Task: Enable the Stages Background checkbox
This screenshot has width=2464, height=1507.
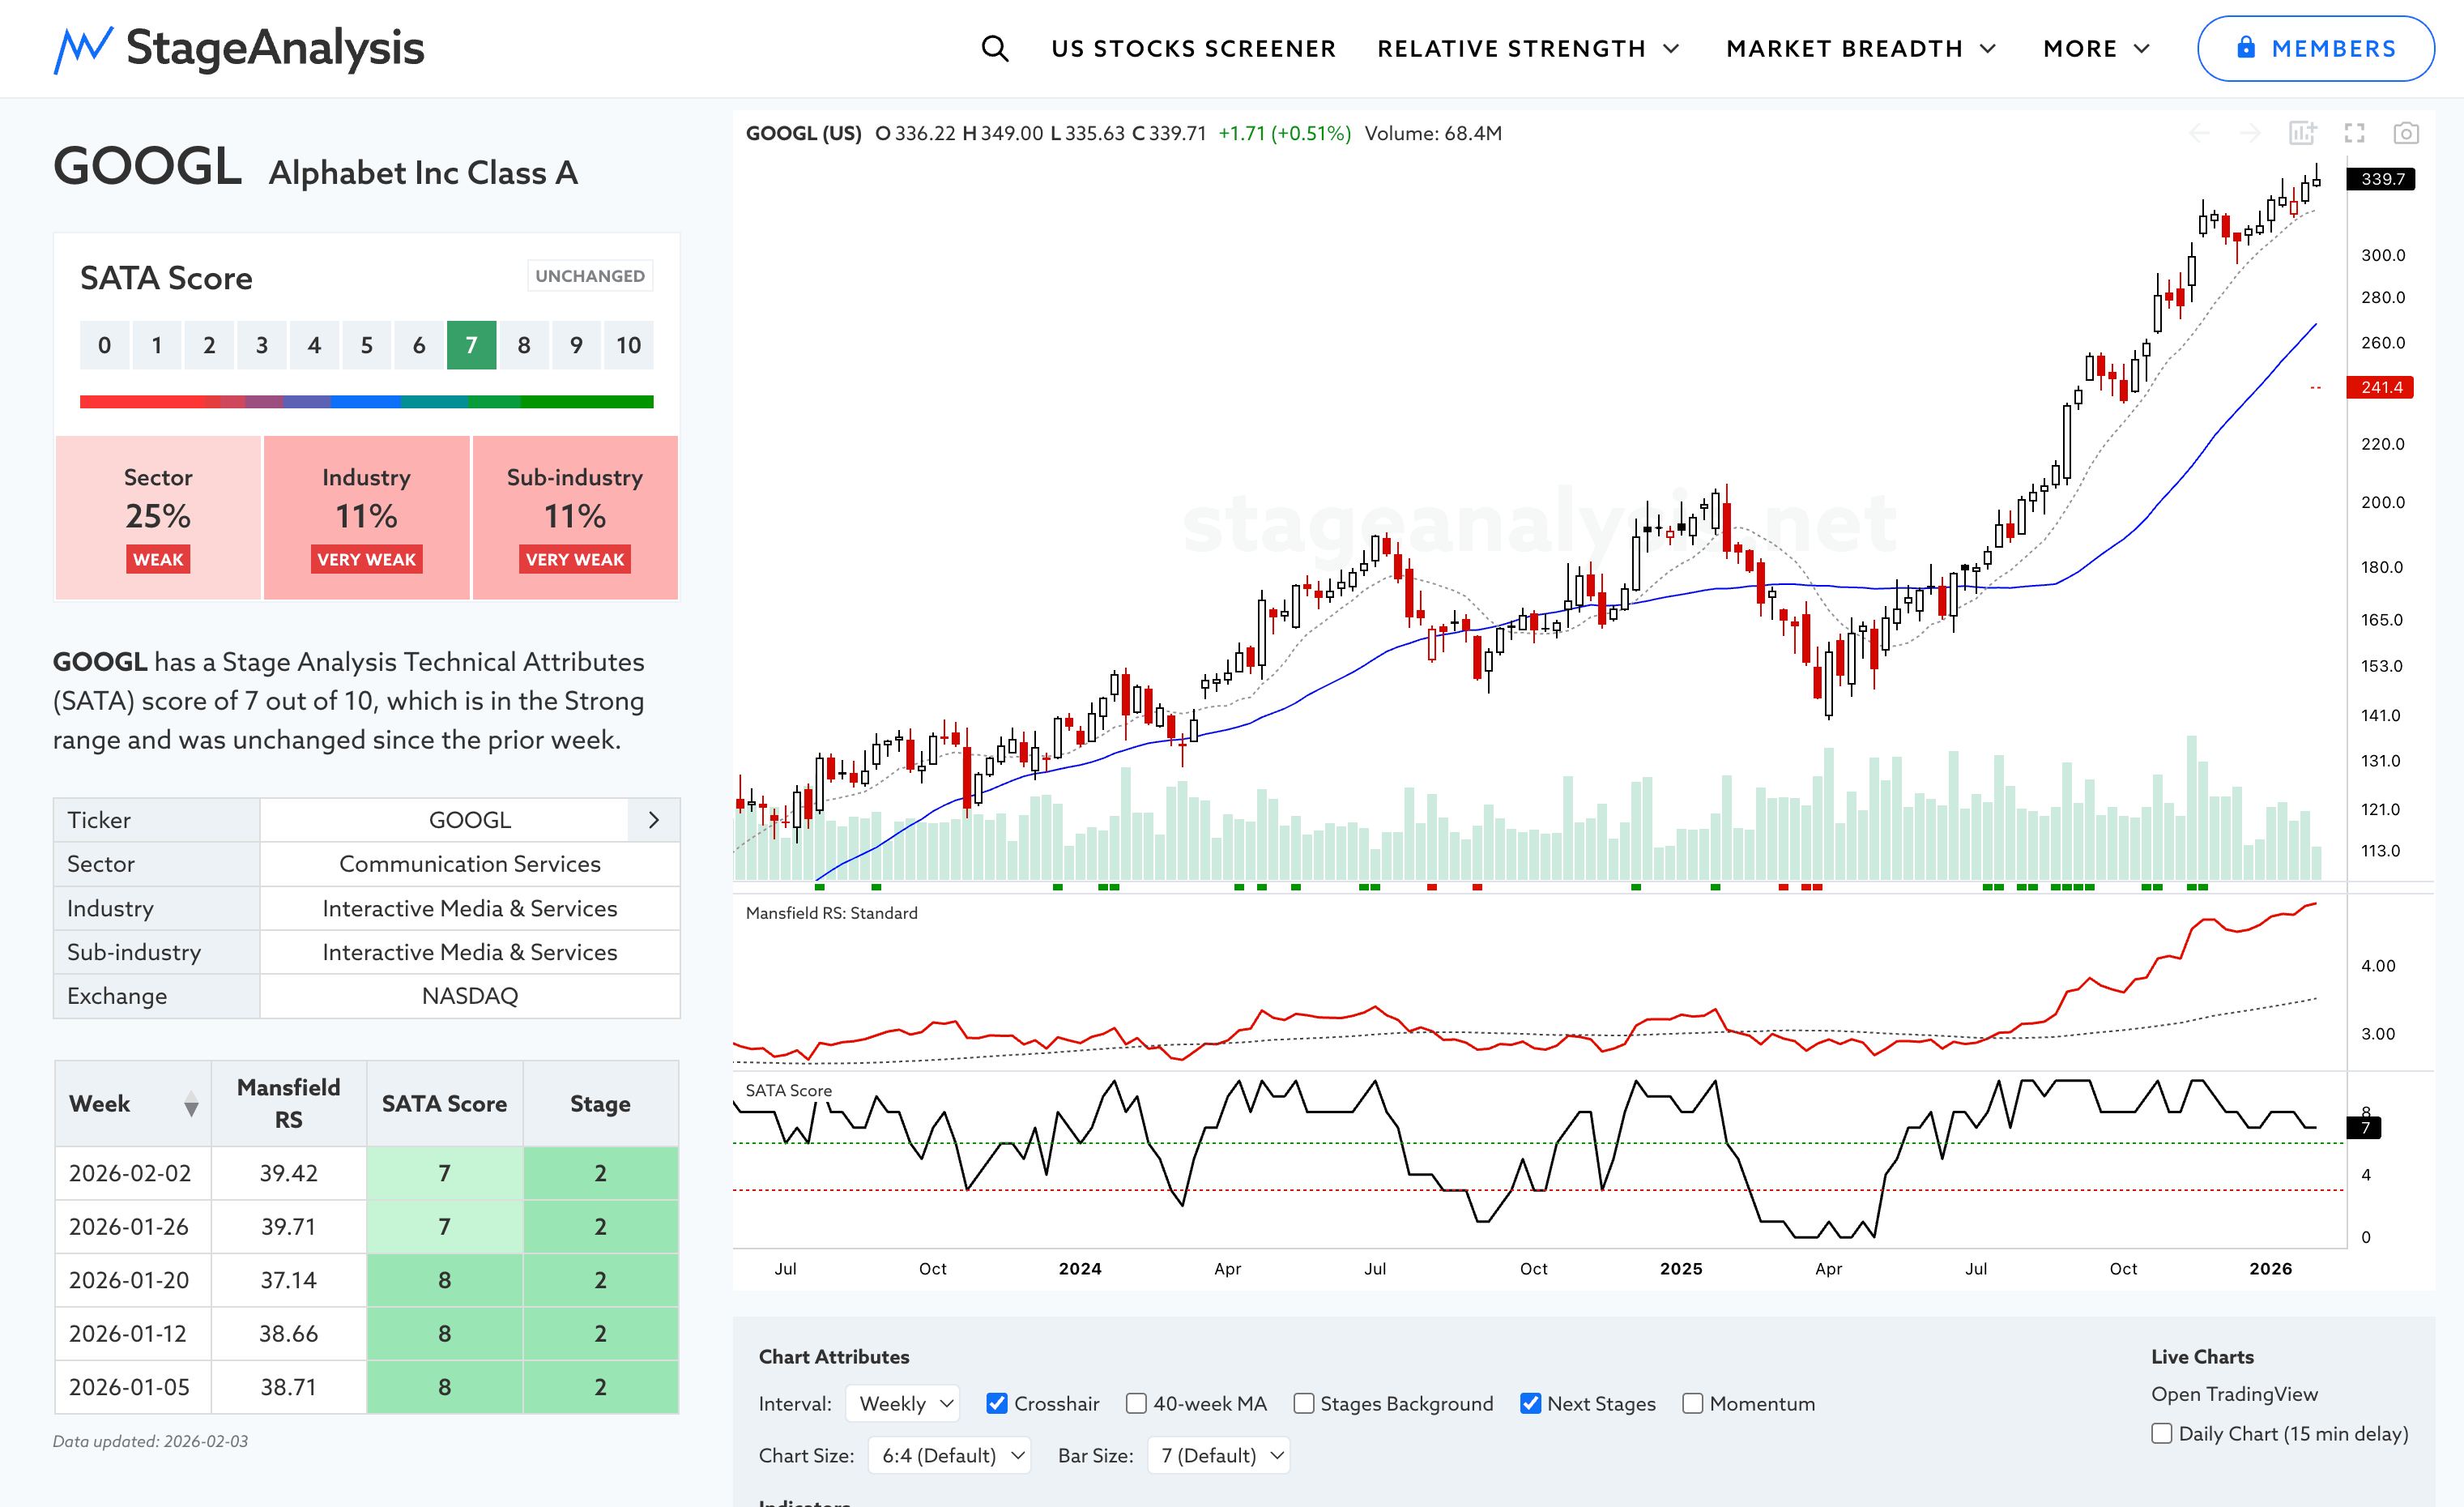Action: click(x=1303, y=1403)
